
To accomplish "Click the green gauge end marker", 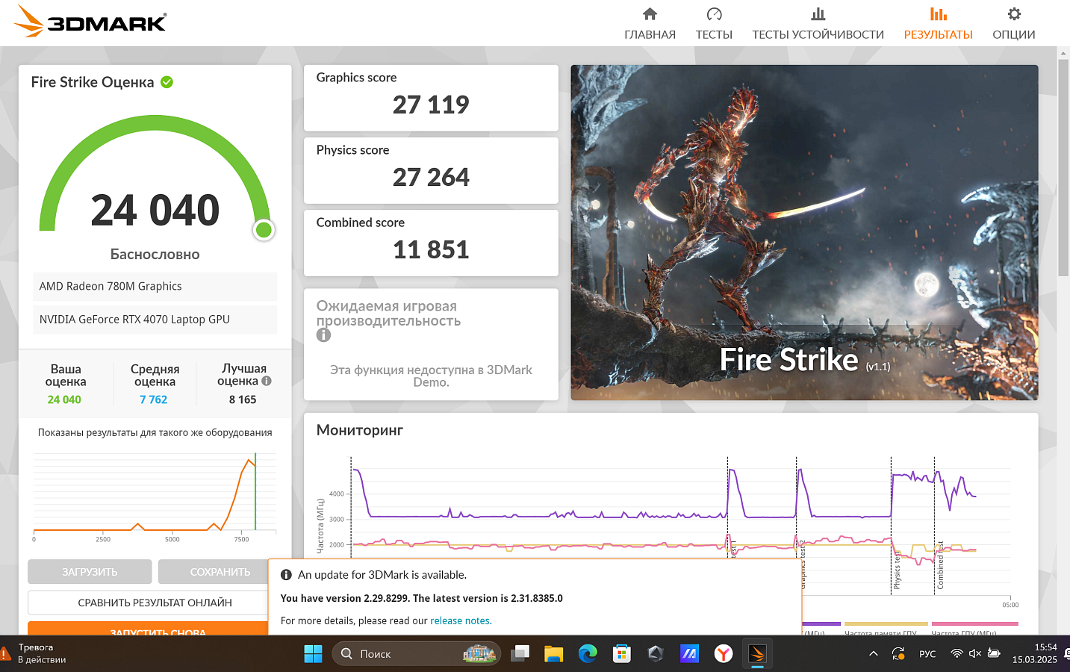I will [x=264, y=230].
